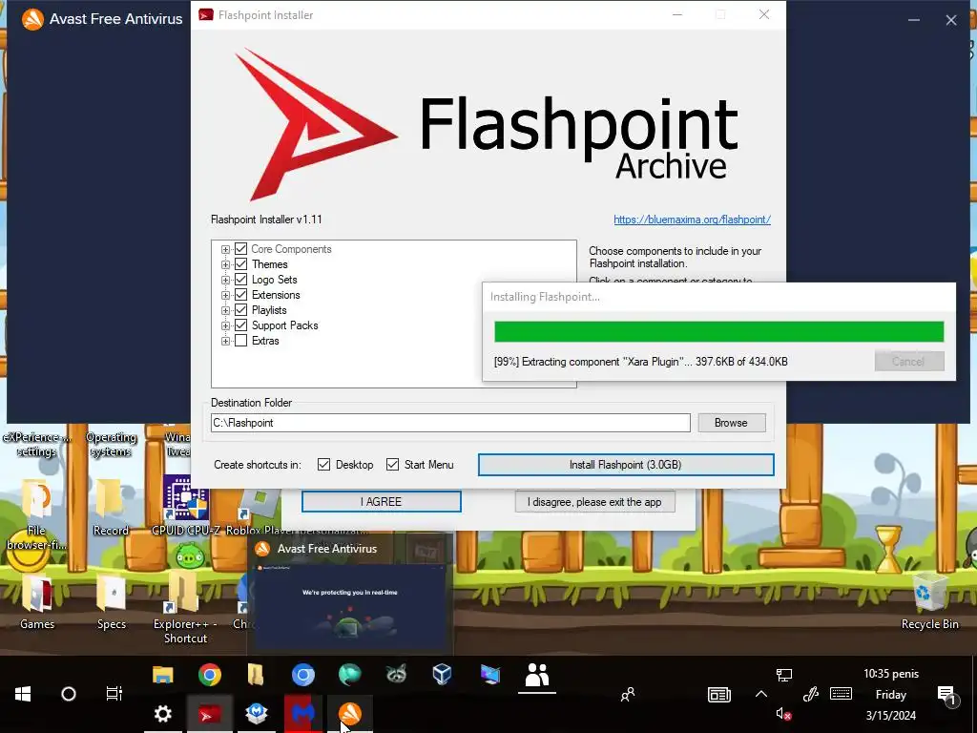This screenshot has height=733, width=977.
Task: Click the Flashpoint Installer v1.11 text
Action: click(266, 220)
